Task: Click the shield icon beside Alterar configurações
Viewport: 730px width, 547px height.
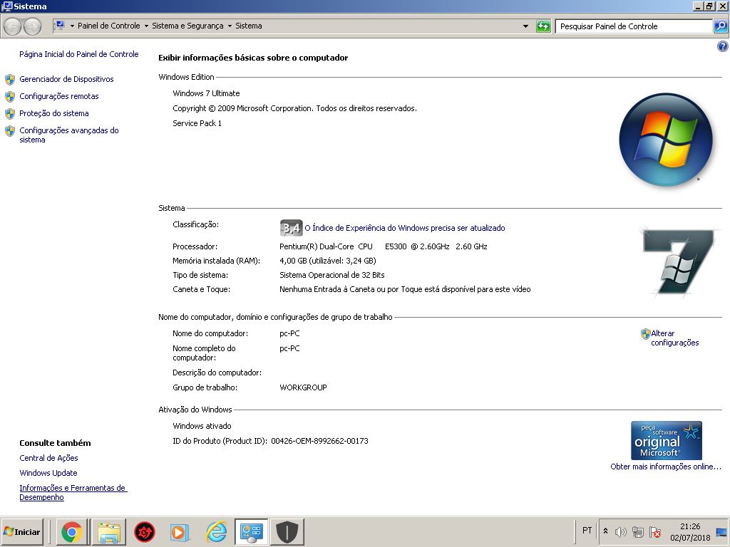Action: click(645, 334)
